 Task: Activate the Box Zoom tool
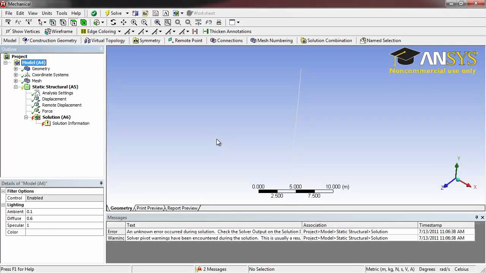click(144, 22)
